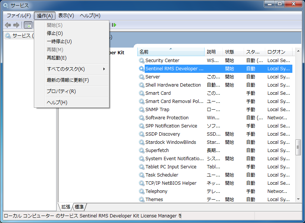Click the Telephony gear icon

(141, 191)
